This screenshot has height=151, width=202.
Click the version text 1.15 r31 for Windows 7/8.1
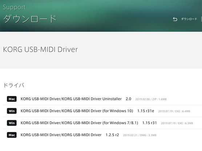(150, 123)
